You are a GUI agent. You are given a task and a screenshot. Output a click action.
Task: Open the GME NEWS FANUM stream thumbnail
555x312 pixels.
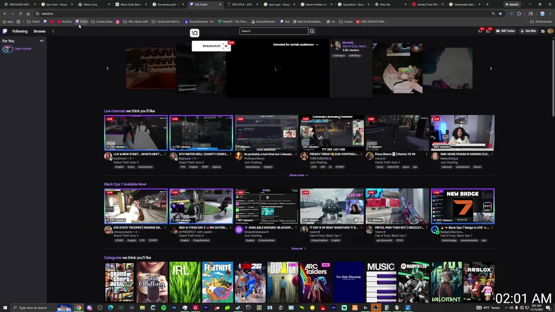[x=463, y=133]
